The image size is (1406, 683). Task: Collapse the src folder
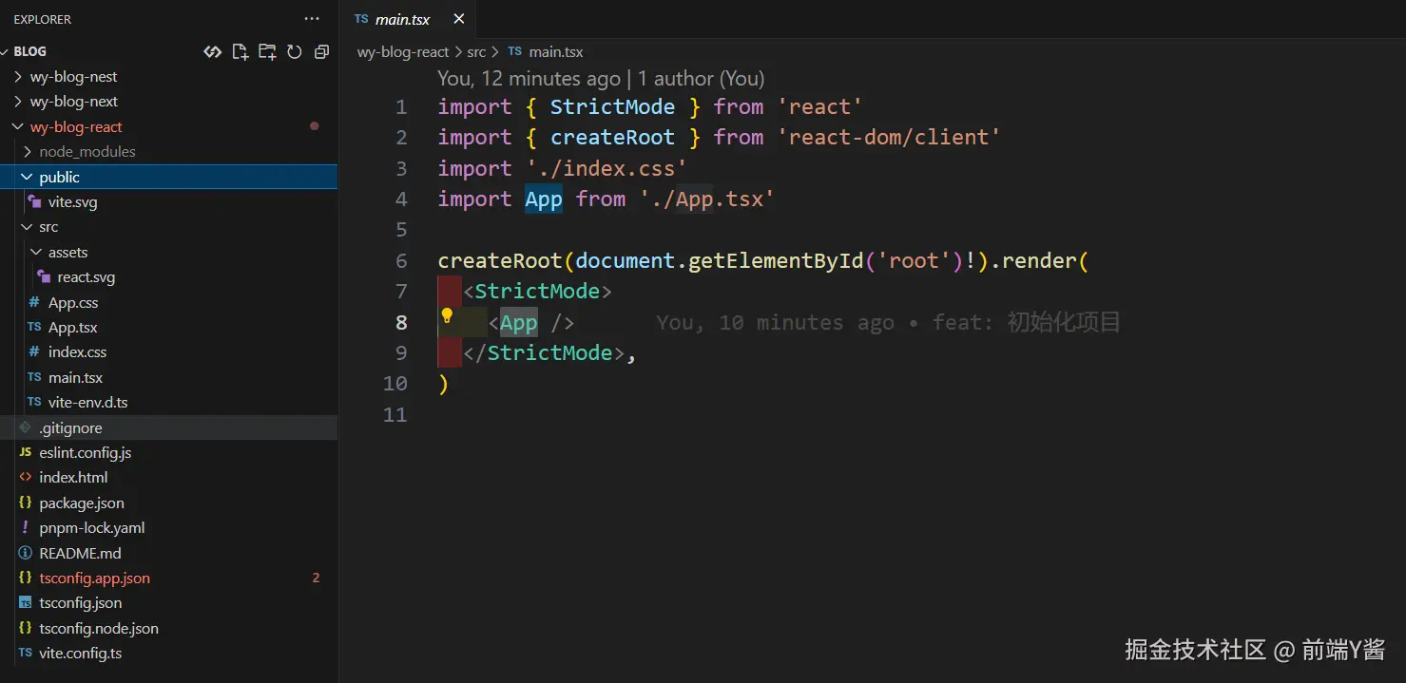tap(27, 227)
